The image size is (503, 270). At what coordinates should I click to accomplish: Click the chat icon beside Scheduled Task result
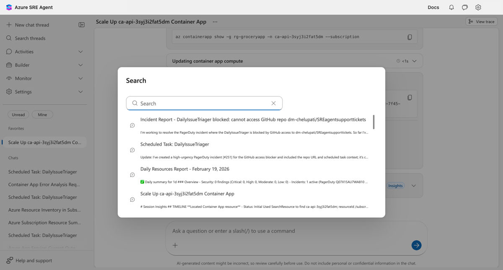tap(132, 150)
